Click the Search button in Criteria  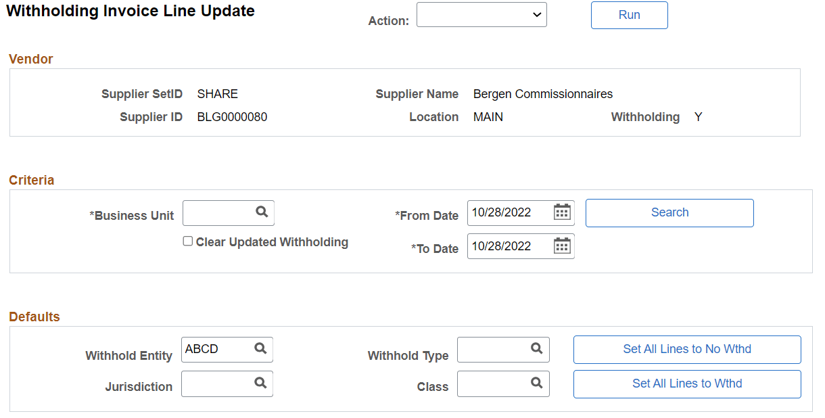click(669, 212)
